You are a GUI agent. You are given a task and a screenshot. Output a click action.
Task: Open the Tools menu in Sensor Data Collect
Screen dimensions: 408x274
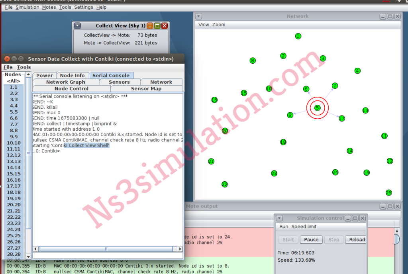[24, 67]
